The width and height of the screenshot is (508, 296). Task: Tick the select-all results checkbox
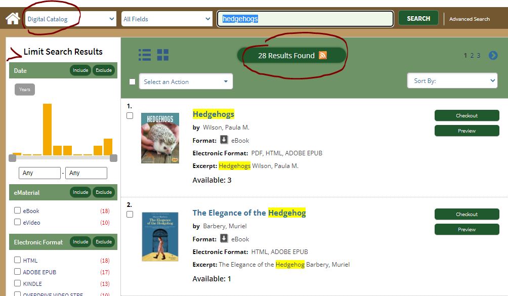132,81
